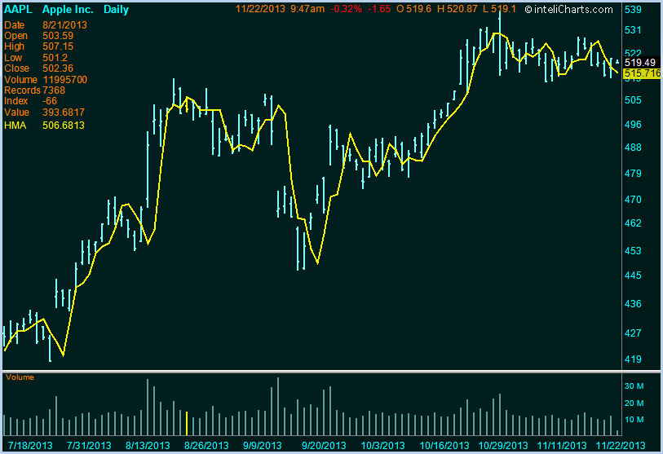663x454 pixels.
Task: Click the 505 price axis label
Action: coord(633,100)
